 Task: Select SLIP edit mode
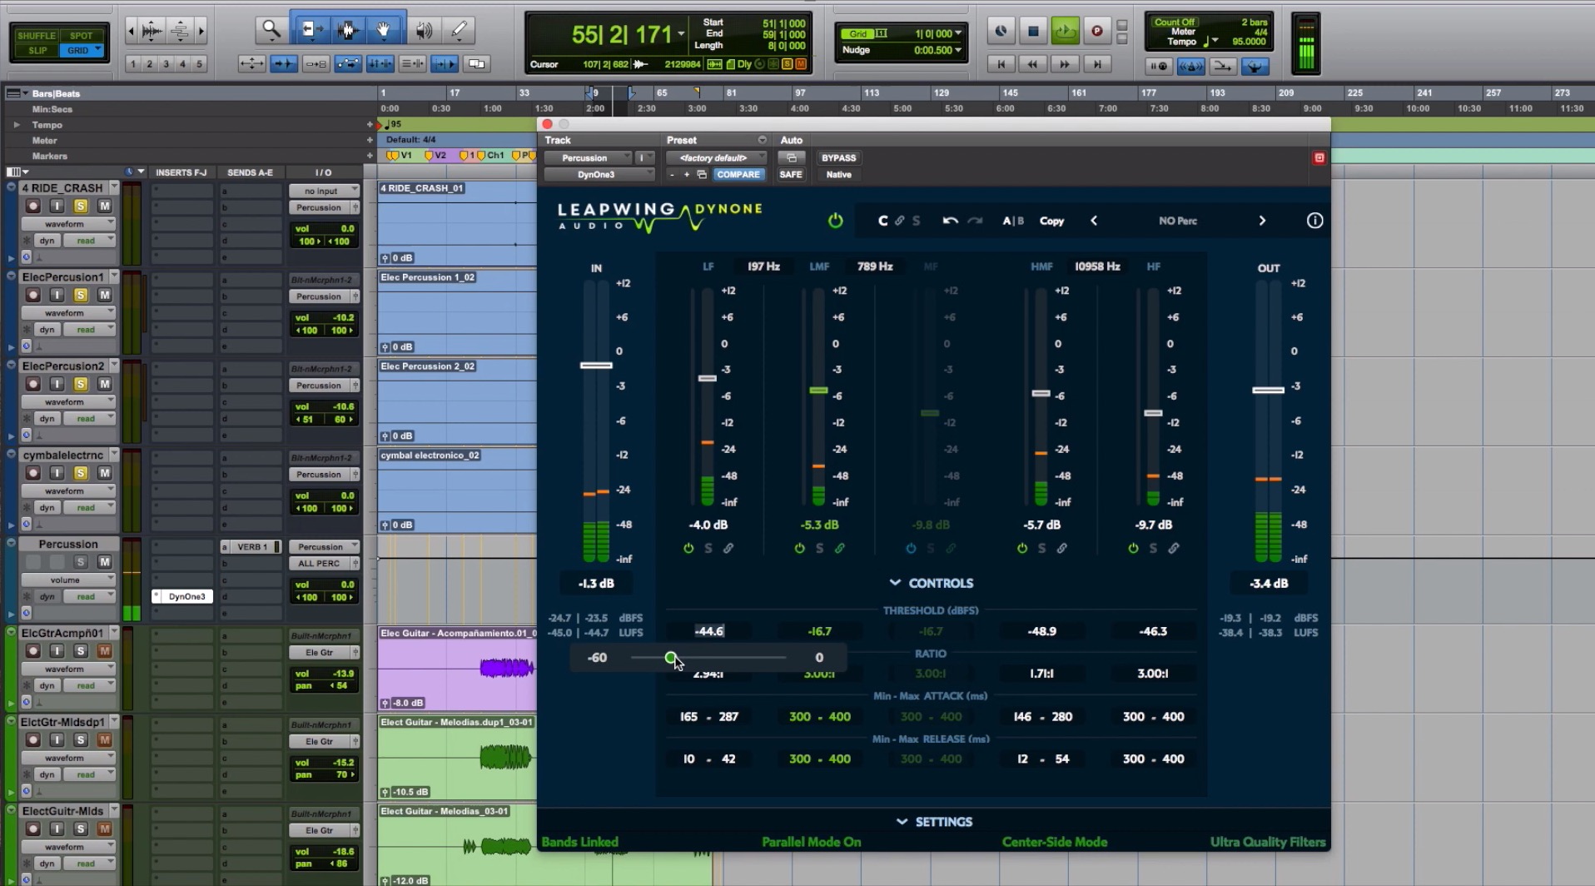coord(37,51)
